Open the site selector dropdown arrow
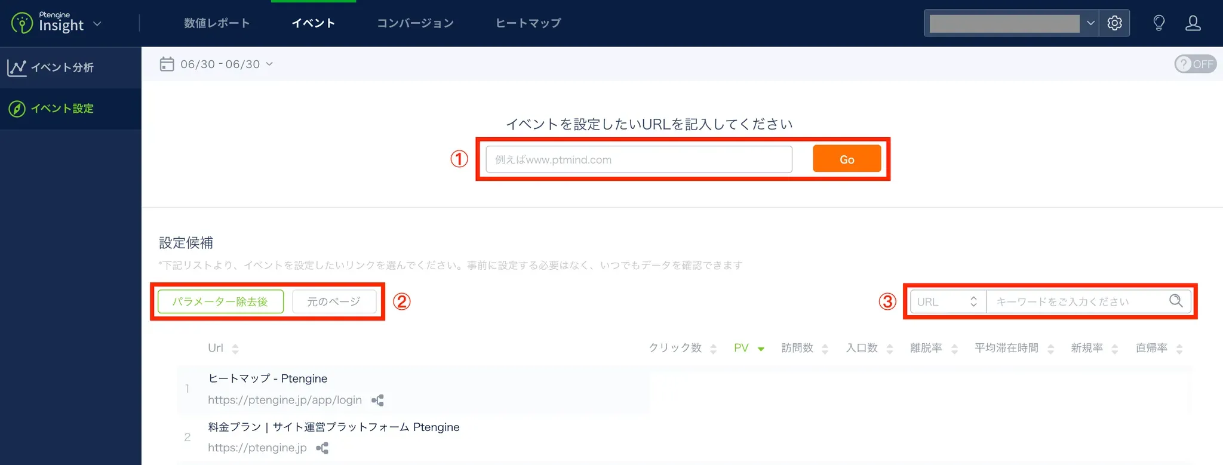Image resolution: width=1223 pixels, height=465 pixels. pos(1090,23)
